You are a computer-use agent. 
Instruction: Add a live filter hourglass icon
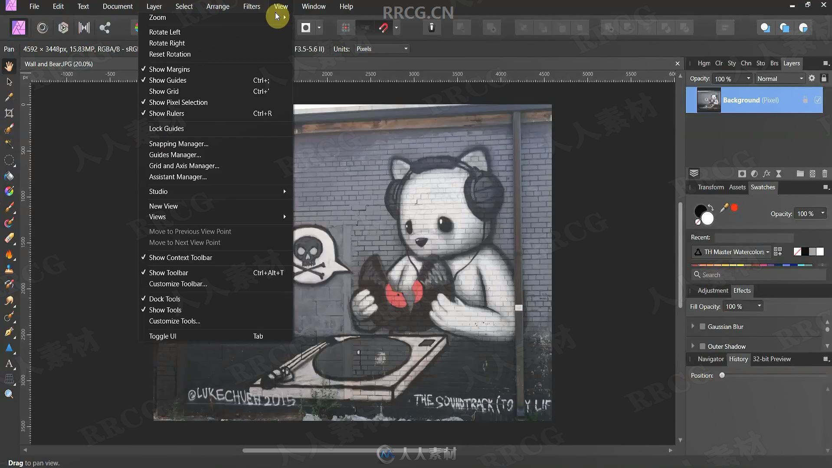click(x=779, y=174)
